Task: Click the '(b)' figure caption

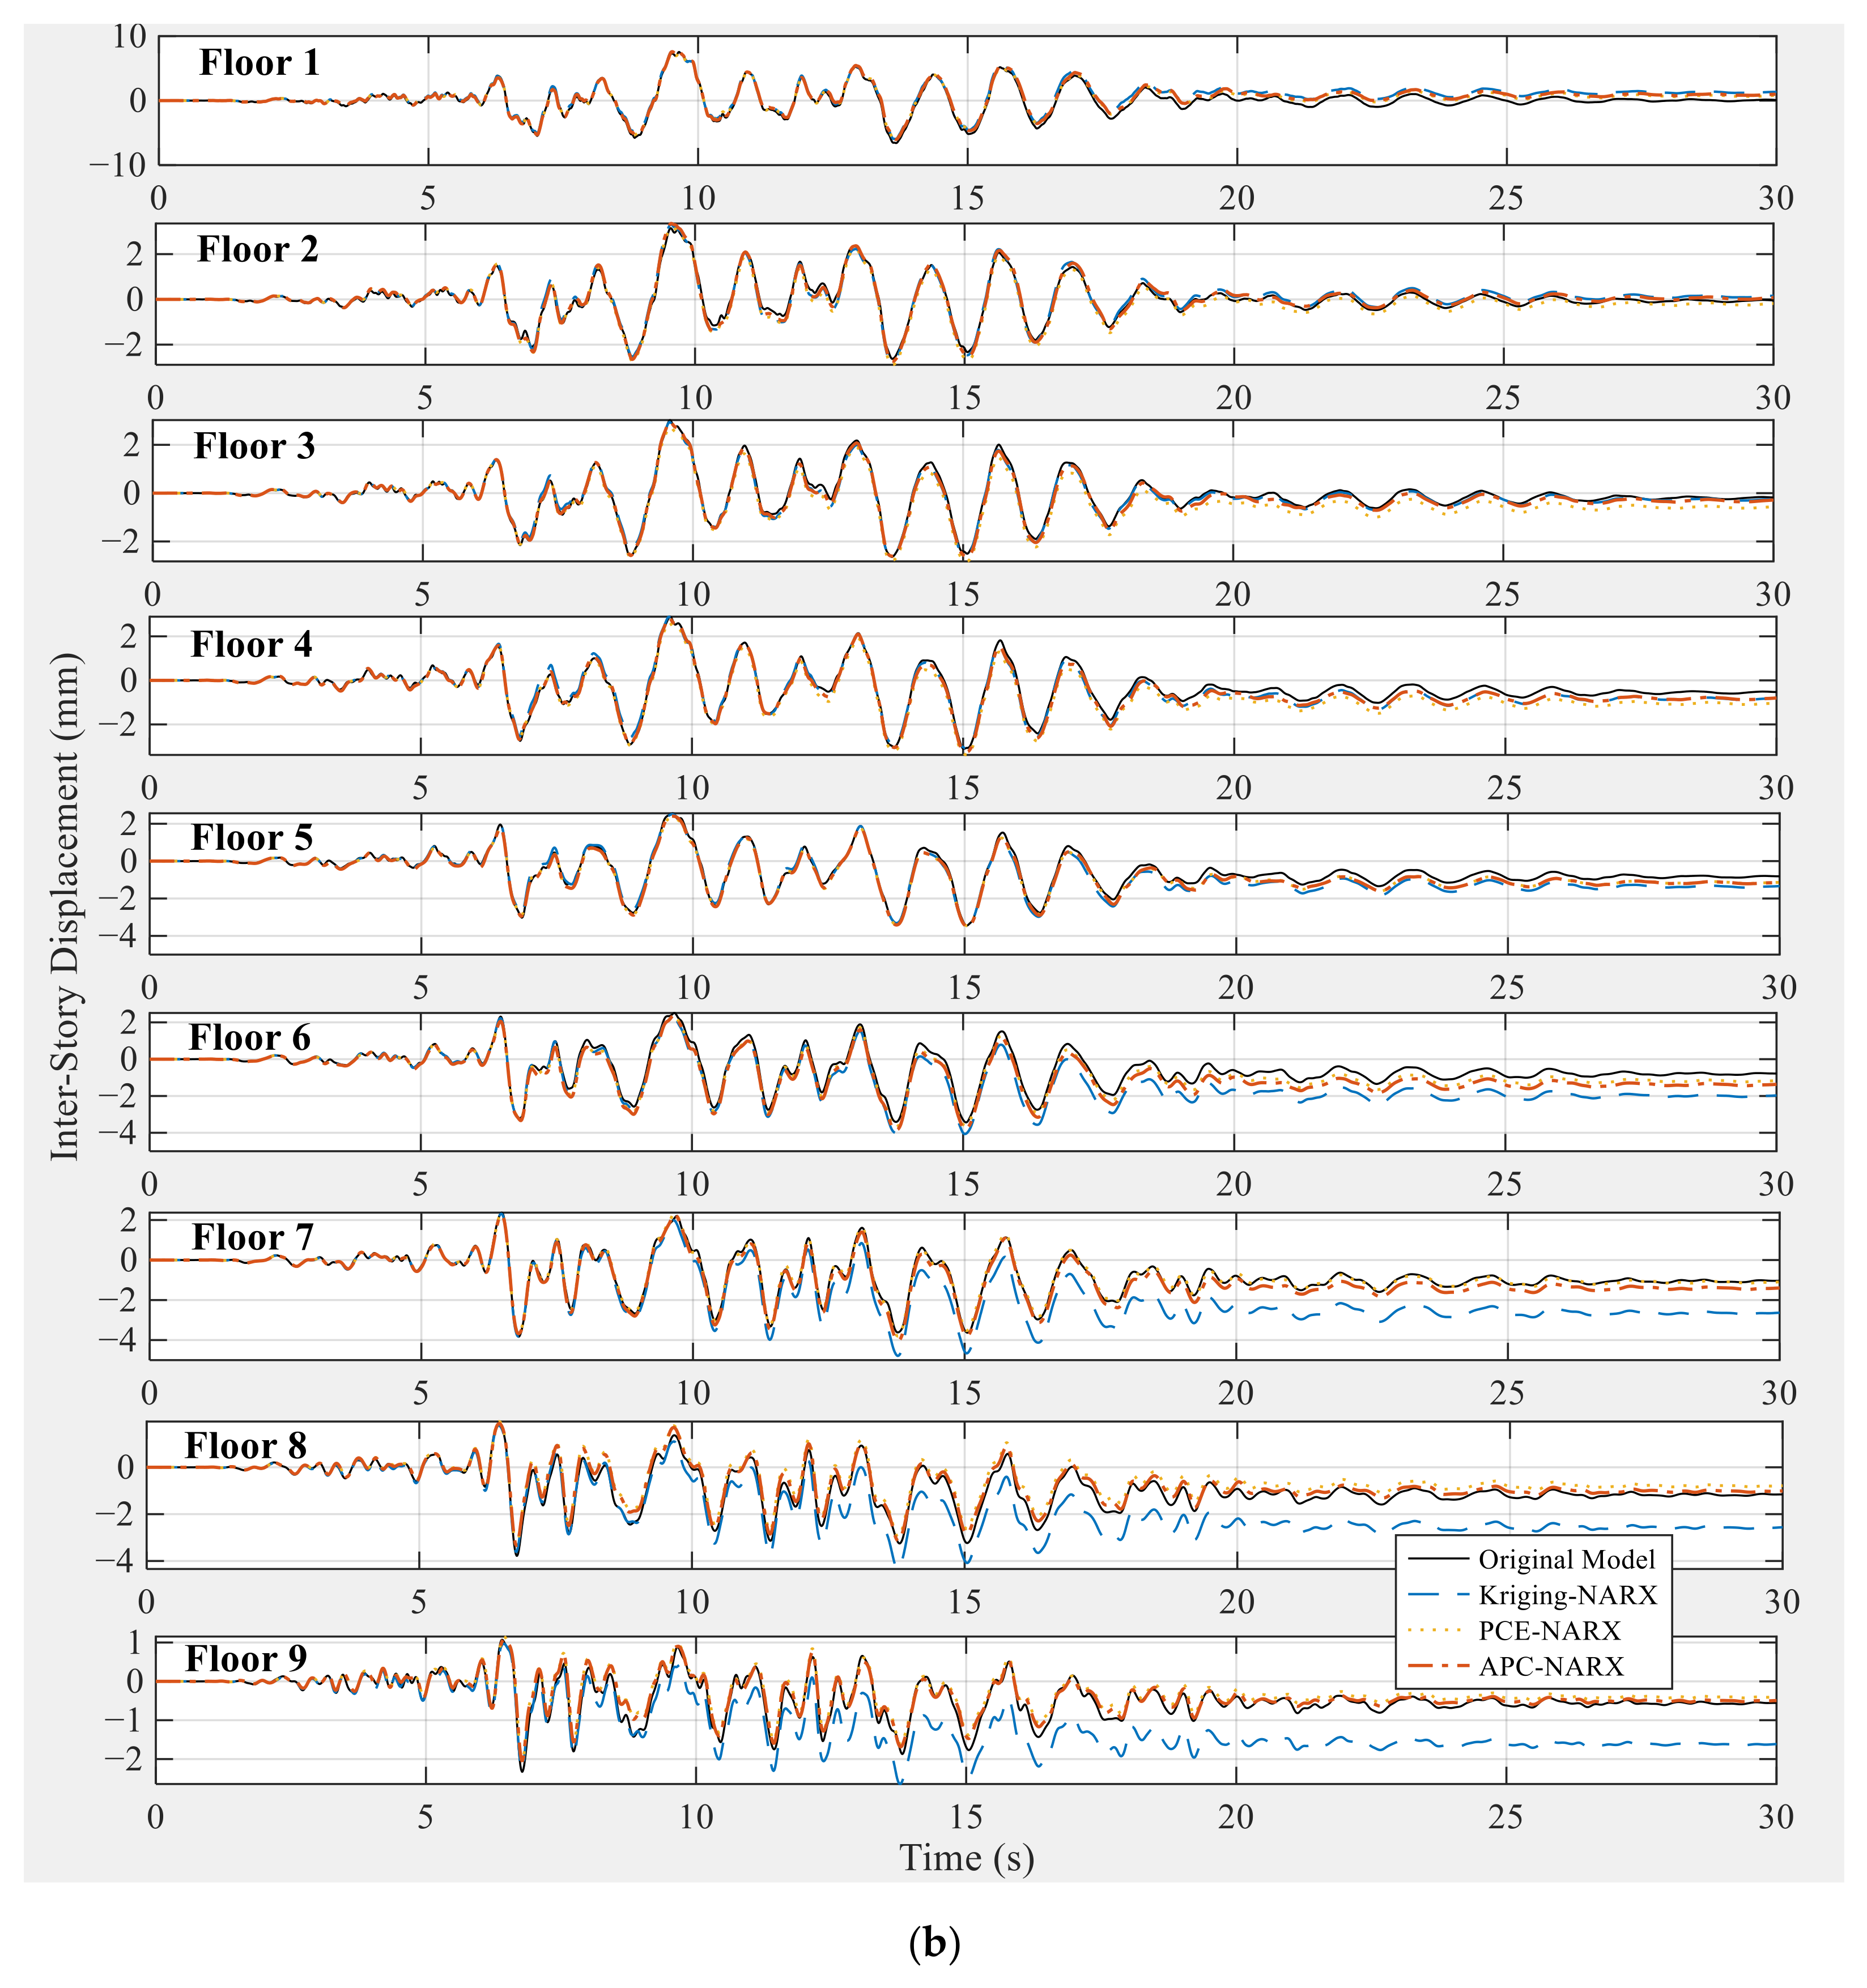Action: click(934, 1942)
